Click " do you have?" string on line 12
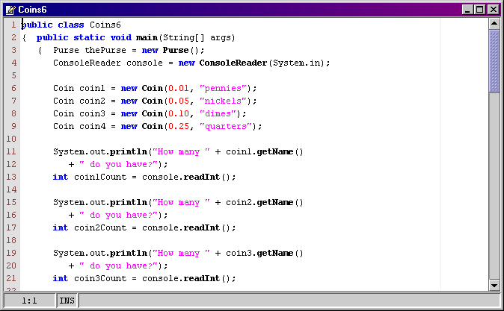Image resolution: width=504 pixels, height=311 pixels. (118, 164)
